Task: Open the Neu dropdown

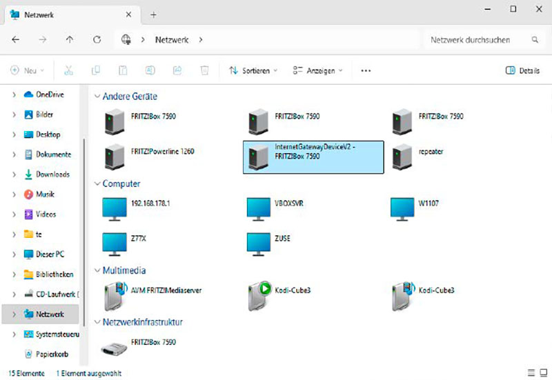Action: (x=27, y=70)
